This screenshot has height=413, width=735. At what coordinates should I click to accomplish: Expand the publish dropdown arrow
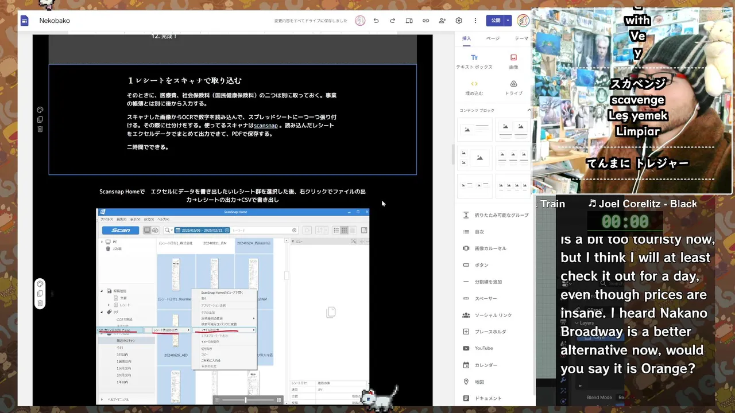click(x=508, y=21)
